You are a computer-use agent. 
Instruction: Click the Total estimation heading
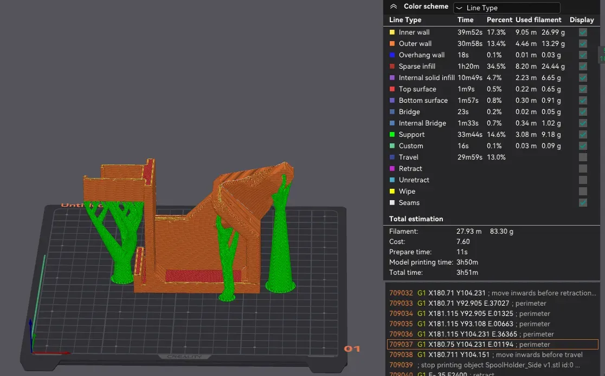point(416,219)
